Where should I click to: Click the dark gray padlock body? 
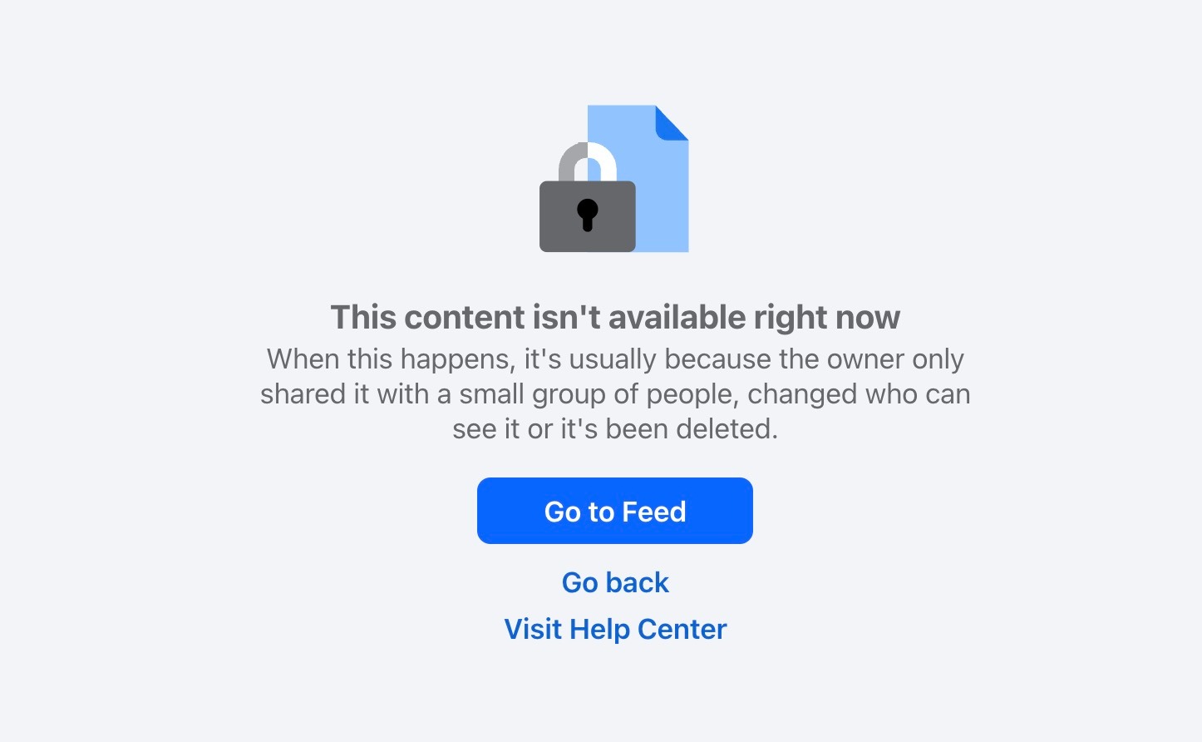tap(588, 216)
